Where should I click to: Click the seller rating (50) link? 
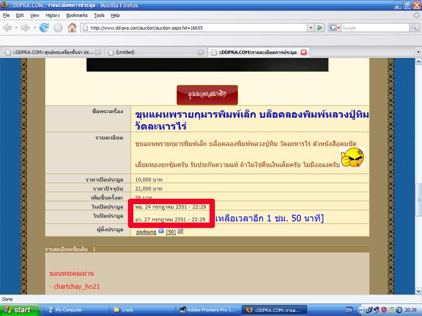pos(170,232)
